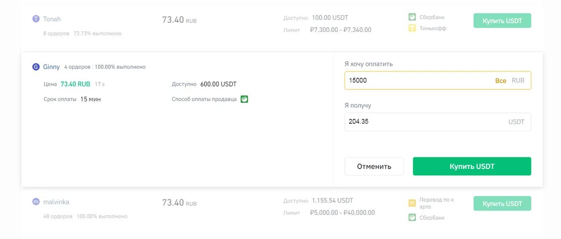Screen dimensions: 561x239
Task: Click Ginny's seller payment method Sberbank icon
Action: [x=244, y=99]
